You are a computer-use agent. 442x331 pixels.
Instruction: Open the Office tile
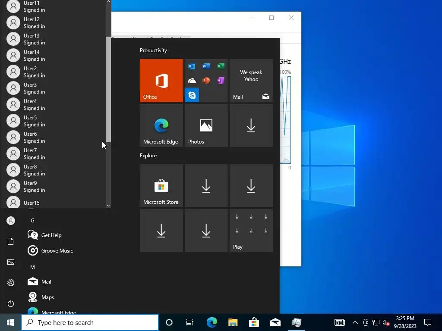[x=161, y=81]
